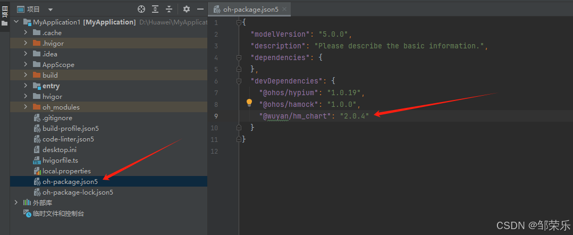This screenshot has height=235, width=573.
Task: Click the locate/select opened file target icon
Action: click(141, 9)
